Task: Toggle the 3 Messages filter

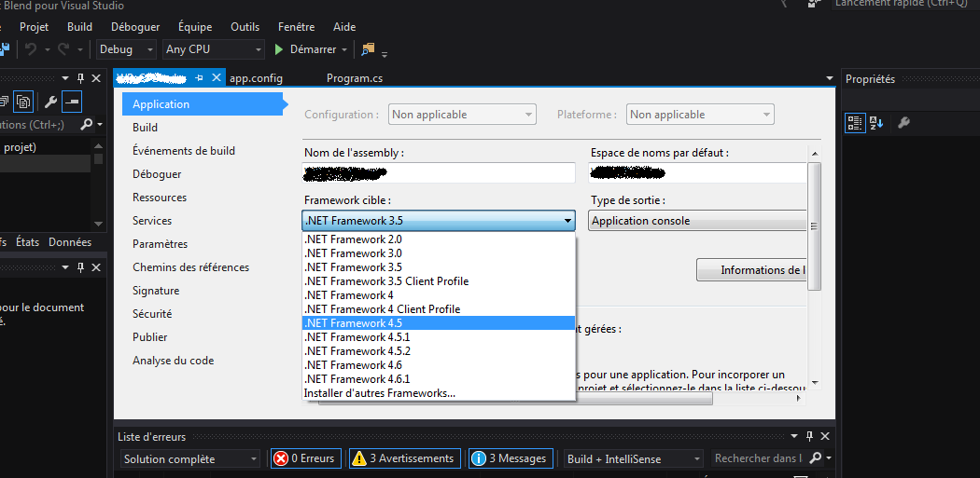Action: (511, 458)
